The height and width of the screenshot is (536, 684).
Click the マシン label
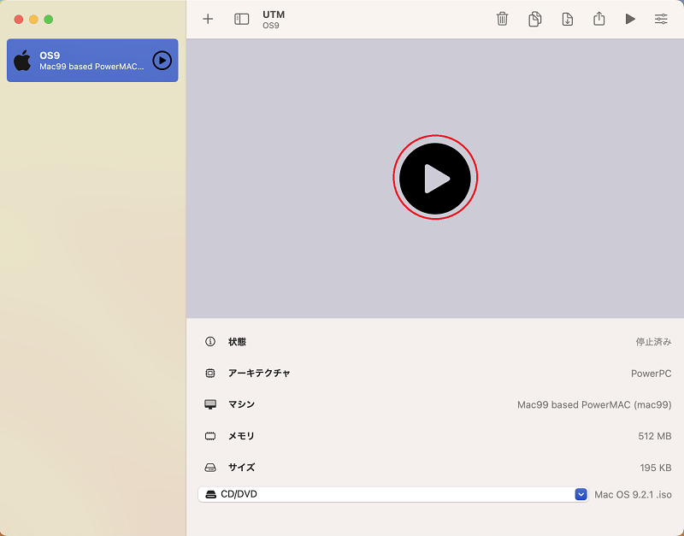point(241,404)
